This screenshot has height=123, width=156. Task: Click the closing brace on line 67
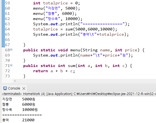(24, 45)
